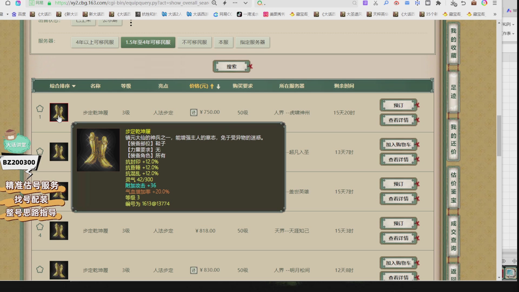The height and width of the screenshot is (292, 519).
Task: Click the purple translate extension icon
Action: [x=365, y=3]
